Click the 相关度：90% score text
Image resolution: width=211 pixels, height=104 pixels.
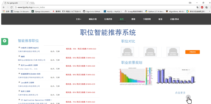click(71, 75)
